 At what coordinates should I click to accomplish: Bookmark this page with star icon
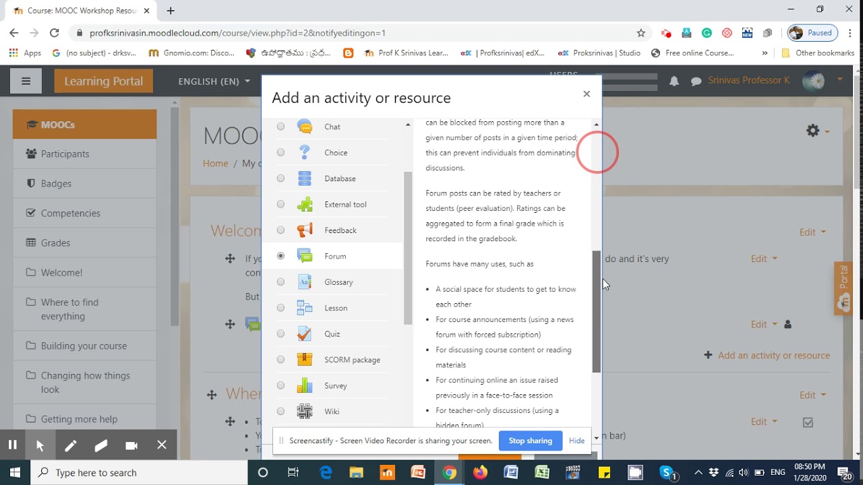[641, 32]
